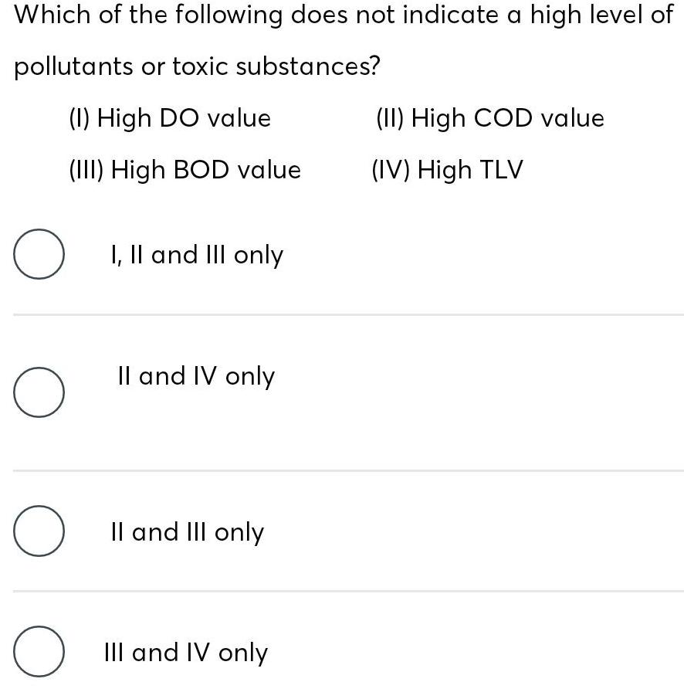Viewport: 684px width, 699px height.
Task: Click the 'II and IV only' answer label
Action: tap(196, 376)
